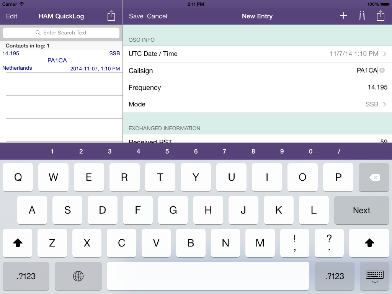392x294 pixels.
Task: Tap digit 4 in number bar
Action: point(138,151)
